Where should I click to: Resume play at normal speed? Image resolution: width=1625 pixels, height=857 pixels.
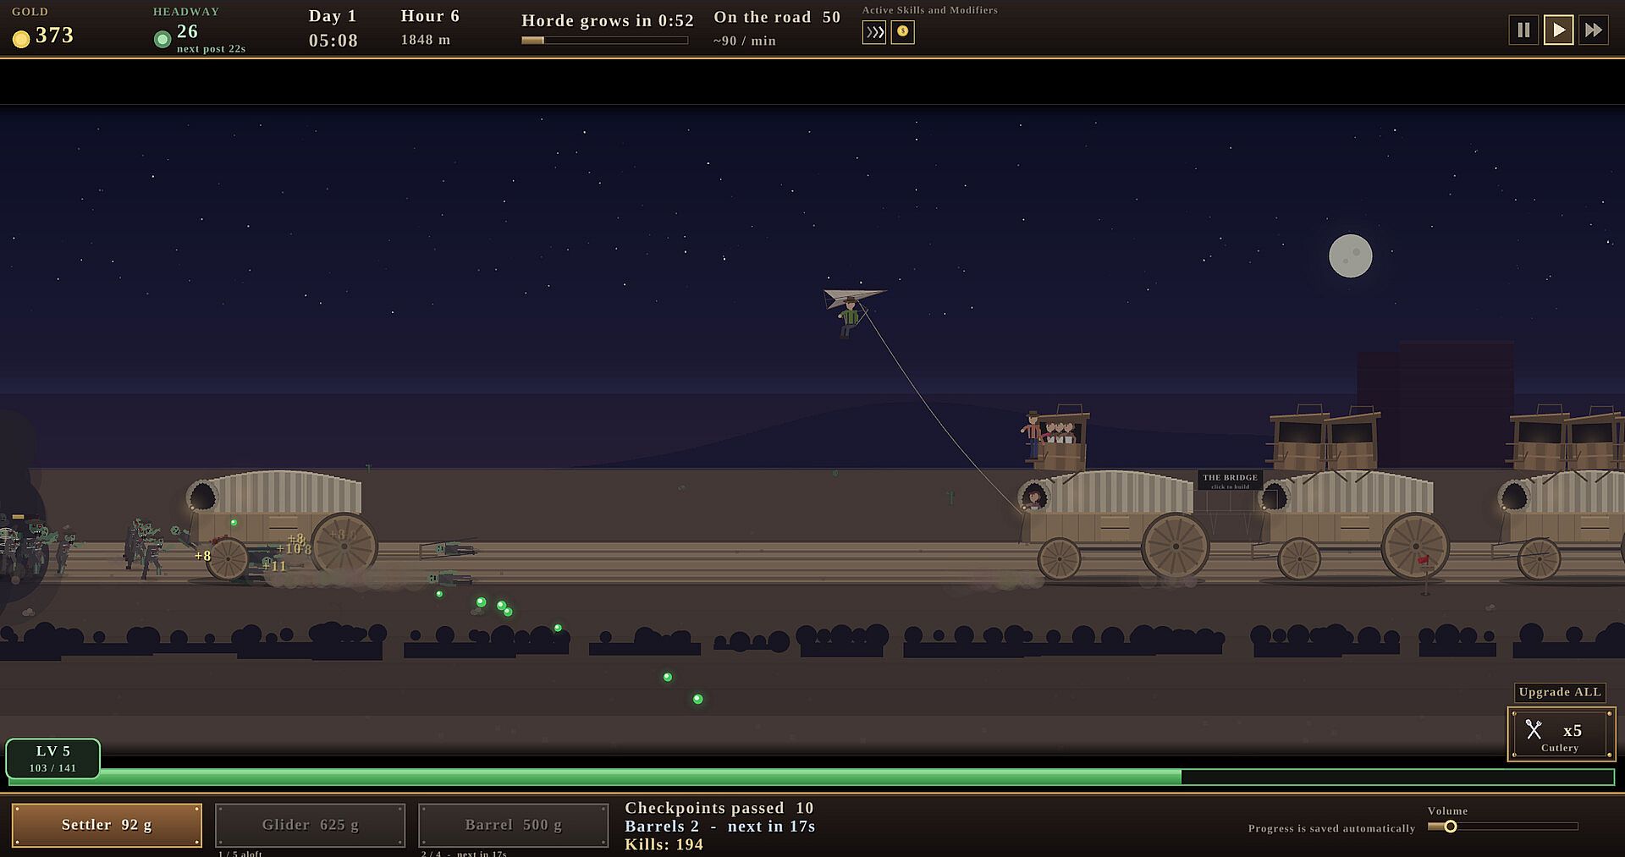pyautogui.click(x=1558, y=30)
